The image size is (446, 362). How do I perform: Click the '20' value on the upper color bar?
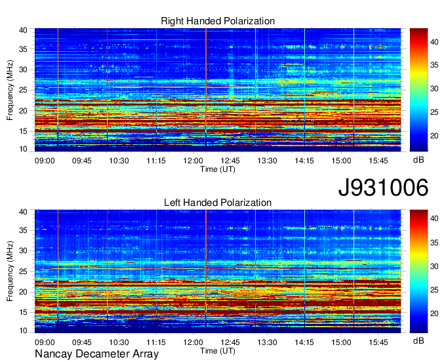pos(434,136)
